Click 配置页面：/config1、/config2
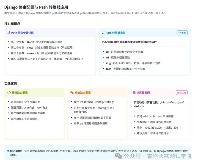The image size is (198, 164). click(x=29, y=108)
